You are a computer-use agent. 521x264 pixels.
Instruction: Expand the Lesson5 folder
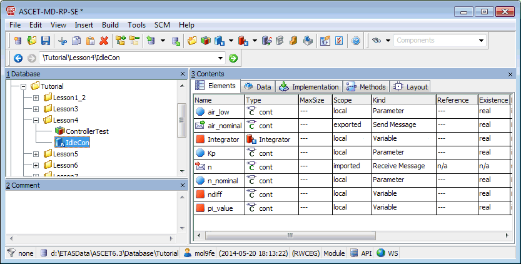pos(36,155)
